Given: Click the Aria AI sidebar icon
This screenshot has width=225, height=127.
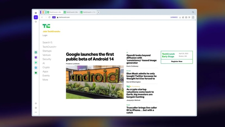Looking at the screenshot, I should (x=36, y=17).
